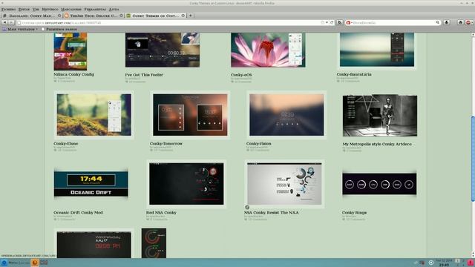Screen dimensions: 475x267
Task: Go forward with the forward arrow button
Action: click(x=11, y=23)
